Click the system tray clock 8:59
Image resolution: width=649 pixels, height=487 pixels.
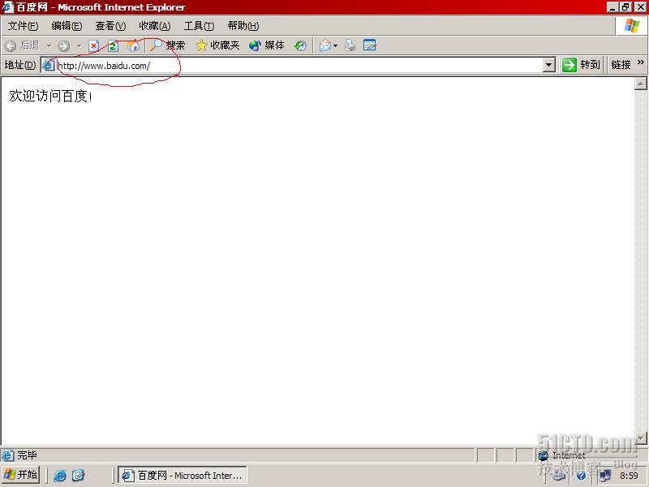pos(629,476)
